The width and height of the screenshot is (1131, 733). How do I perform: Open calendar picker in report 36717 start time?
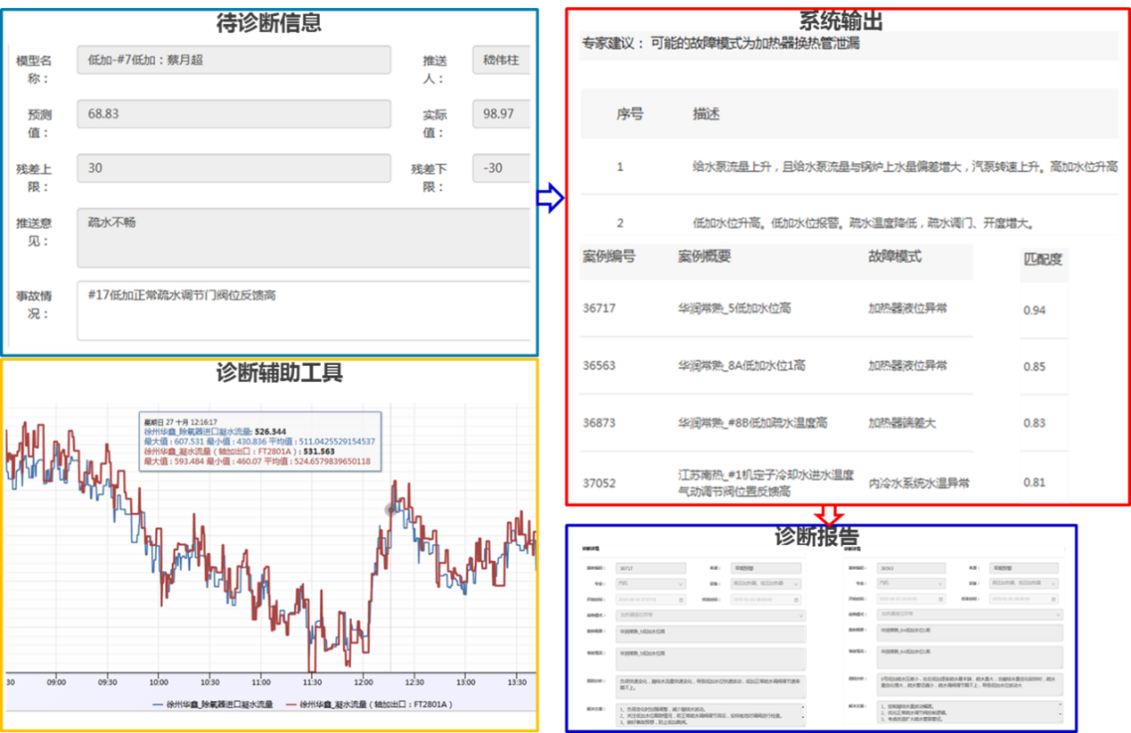681,599
